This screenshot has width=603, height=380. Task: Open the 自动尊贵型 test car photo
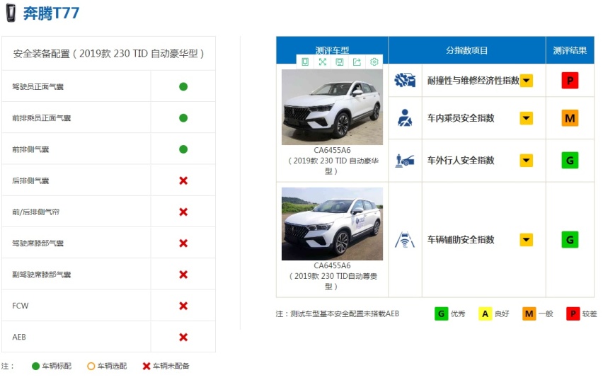click(332, 224)
